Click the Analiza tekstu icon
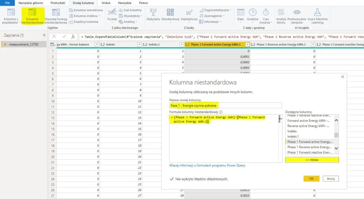 click(x=281, y=12)
